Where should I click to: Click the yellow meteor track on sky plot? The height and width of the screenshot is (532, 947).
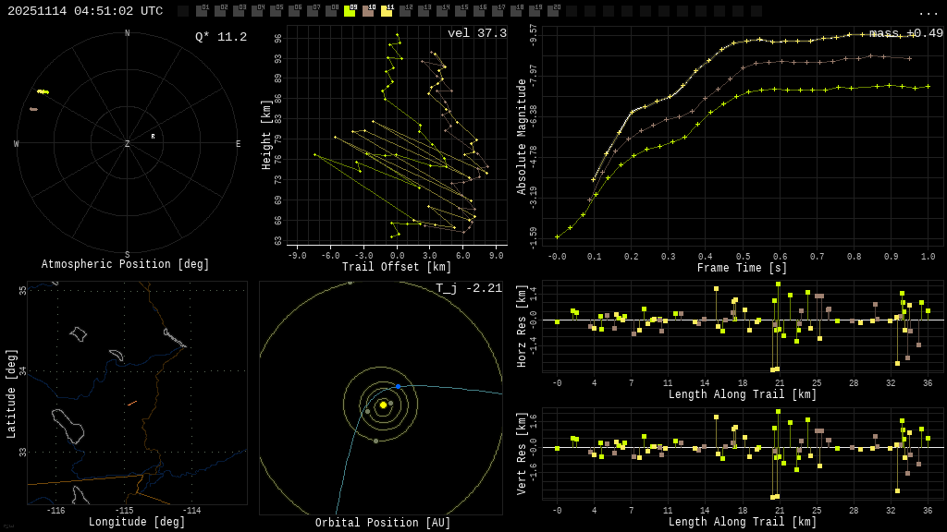pyautogui.click(x=43, y=91)
